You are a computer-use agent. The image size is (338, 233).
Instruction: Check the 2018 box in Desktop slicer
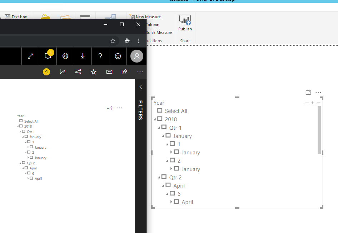(160, 119)
